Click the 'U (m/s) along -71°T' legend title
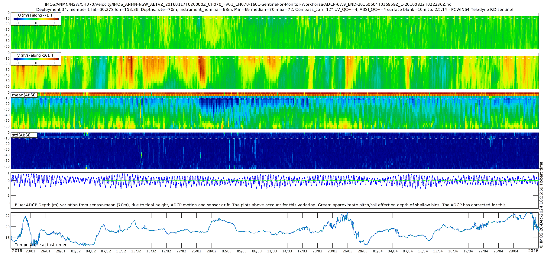Viewport: 544px width, 256px height. [35, 15]
